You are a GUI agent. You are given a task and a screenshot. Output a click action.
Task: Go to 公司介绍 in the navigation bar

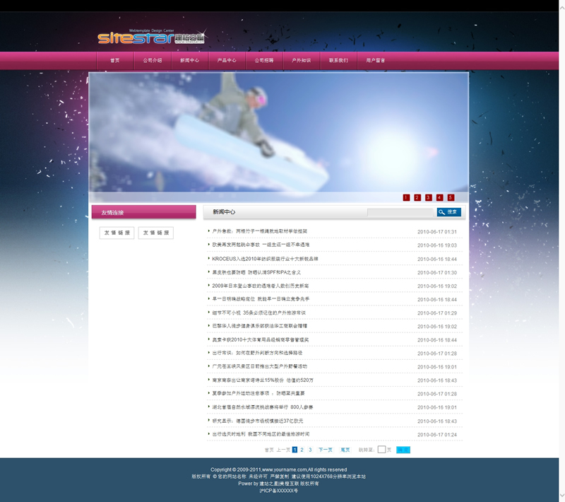tap(152, 61)
